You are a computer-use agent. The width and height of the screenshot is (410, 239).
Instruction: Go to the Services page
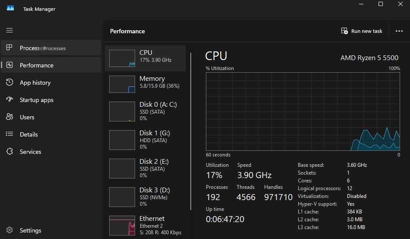pyautogui.click(x=51, y=152)
